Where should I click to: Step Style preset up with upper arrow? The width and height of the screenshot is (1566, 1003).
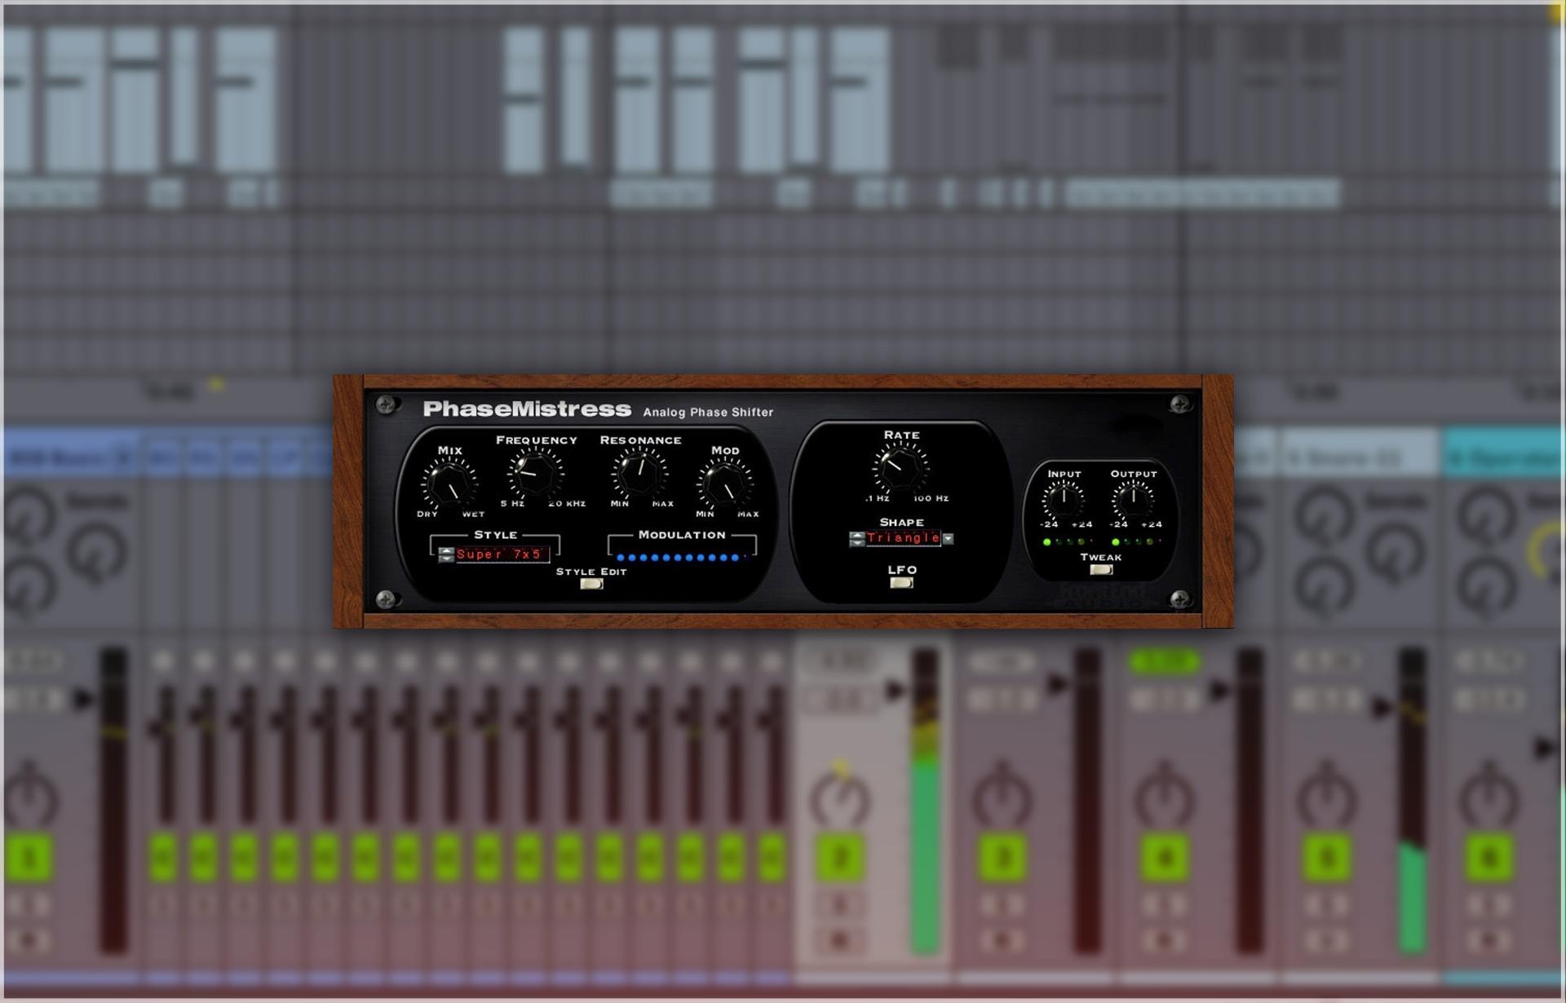click(x=446, y=550)
